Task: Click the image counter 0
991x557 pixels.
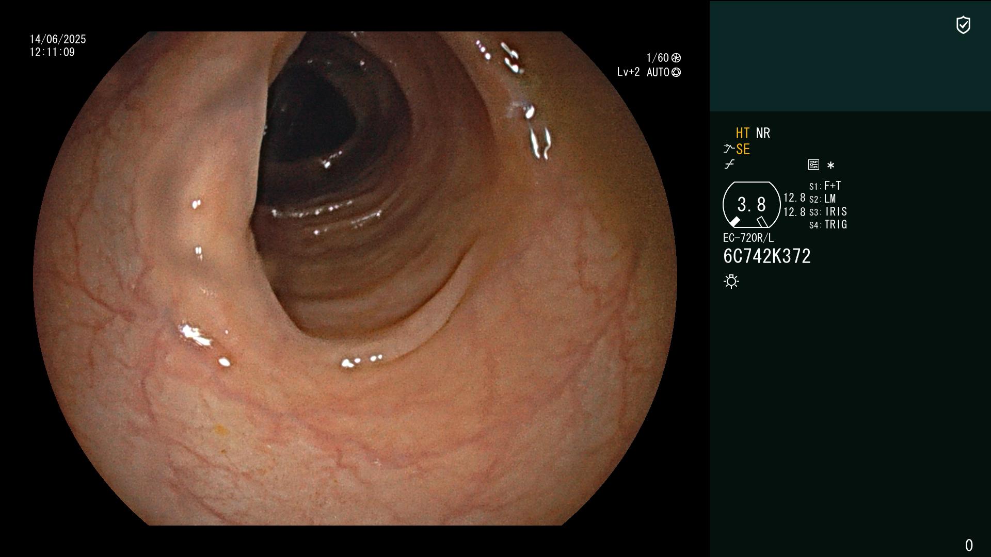Action: [x=969, y=545]
